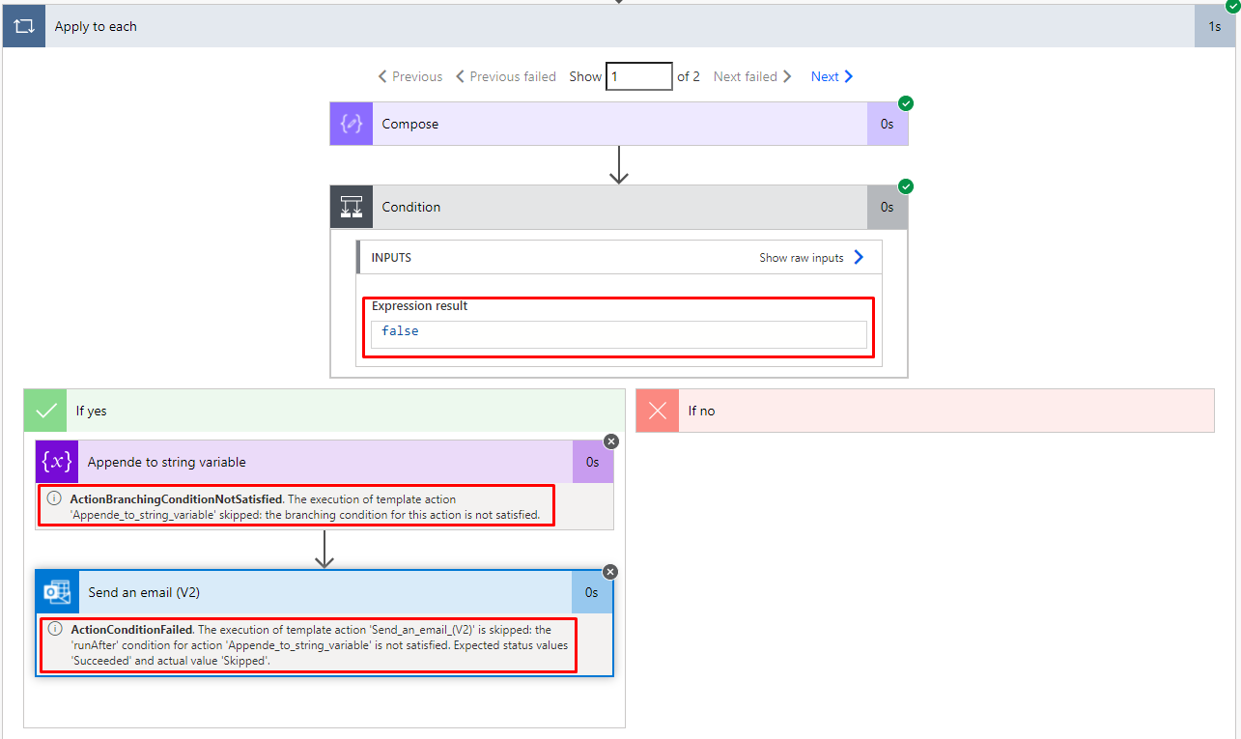Click the red X If no icon
The image size is (1241, 739).
coord(658,411)
